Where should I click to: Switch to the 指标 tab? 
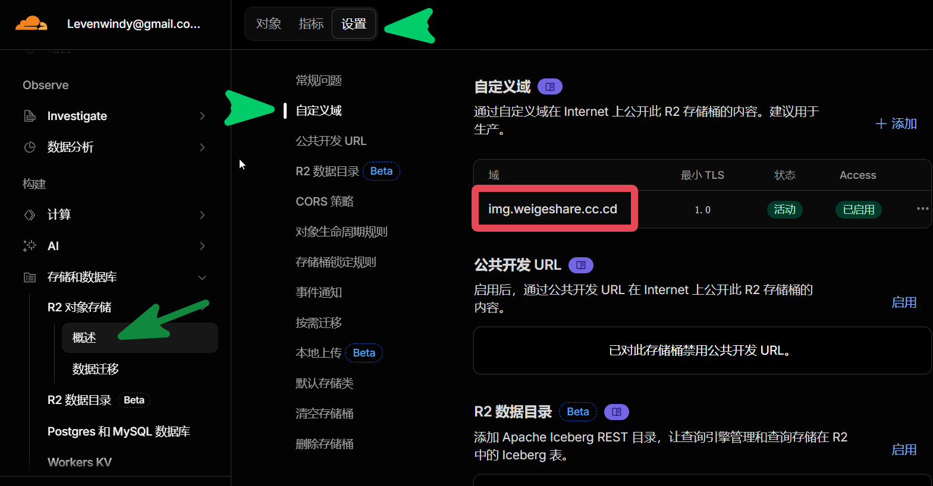pyautogui.click(x=311, y=24)
